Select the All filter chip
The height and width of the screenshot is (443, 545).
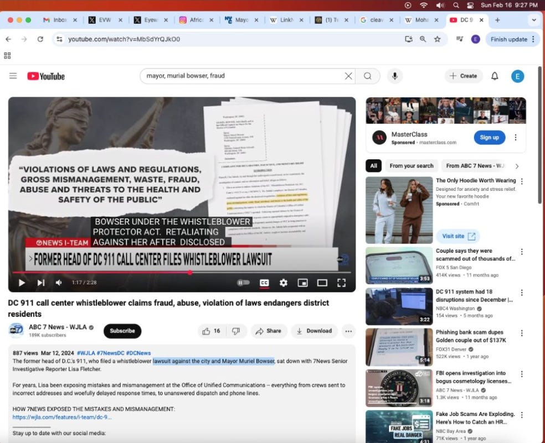[x=374, y=166]
